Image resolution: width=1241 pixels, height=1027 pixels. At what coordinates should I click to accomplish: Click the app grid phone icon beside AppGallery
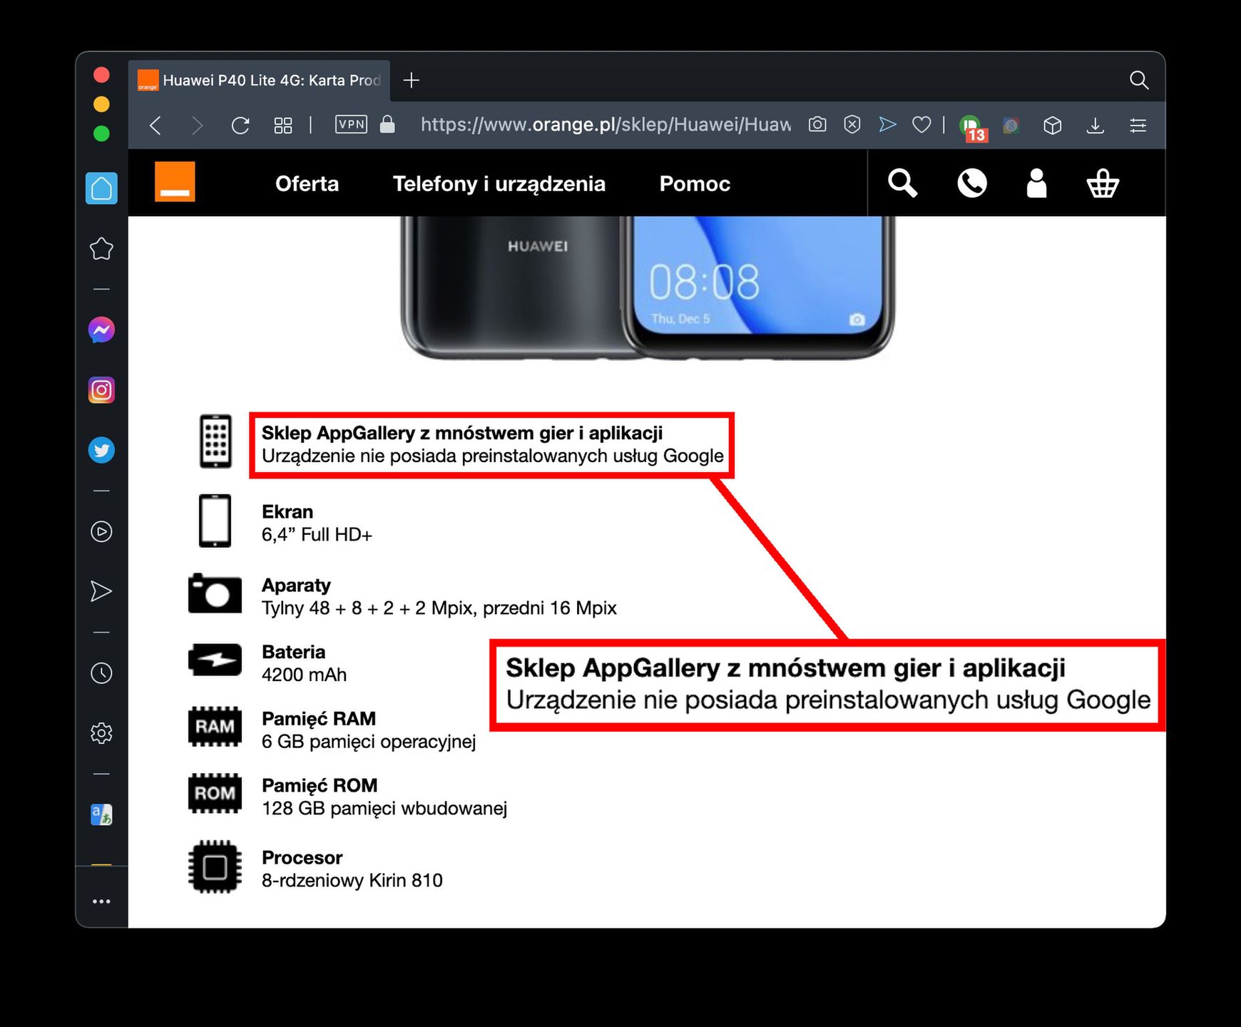(x=215, y=441)
